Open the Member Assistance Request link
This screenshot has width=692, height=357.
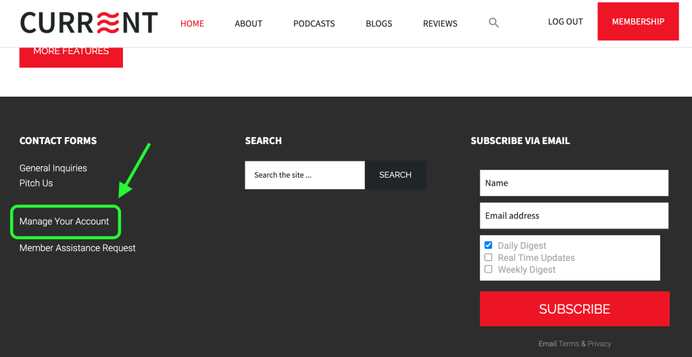(78, 248)
